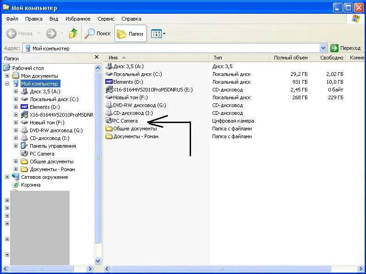Expand the address bar dropdown arrow
366x274 pixels.
point(323,48)
